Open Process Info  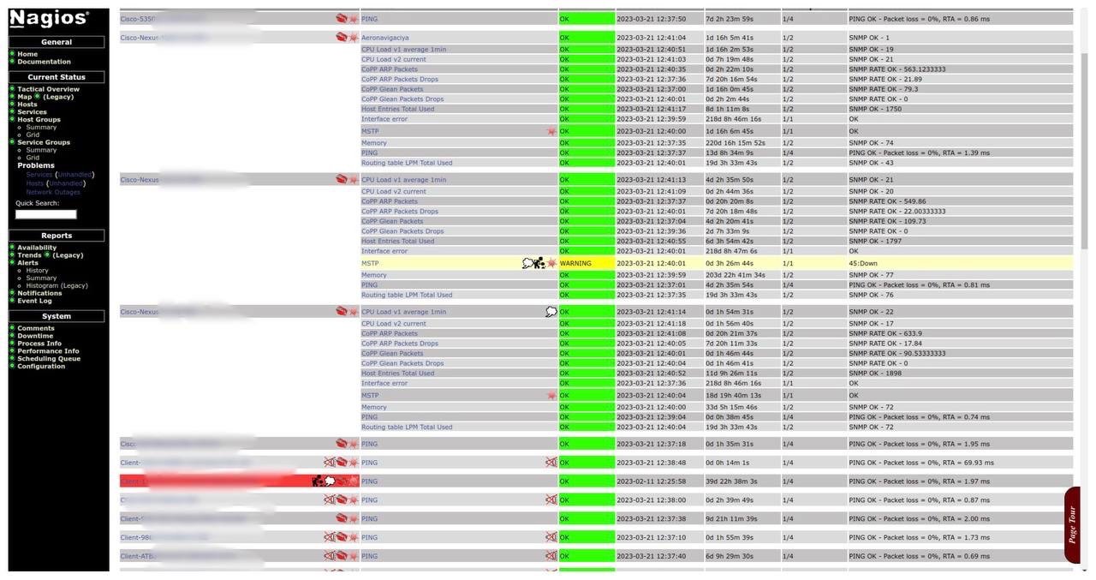pos(39,344)
